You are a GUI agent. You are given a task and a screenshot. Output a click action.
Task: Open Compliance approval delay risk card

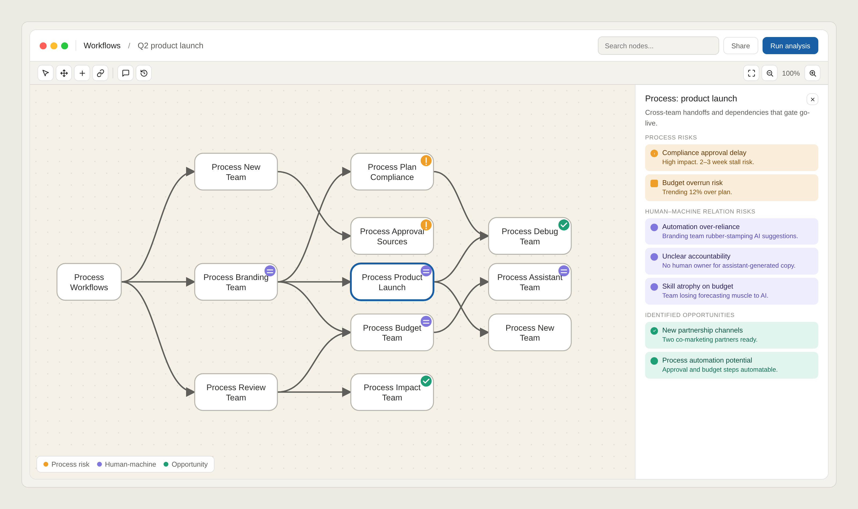731,157
